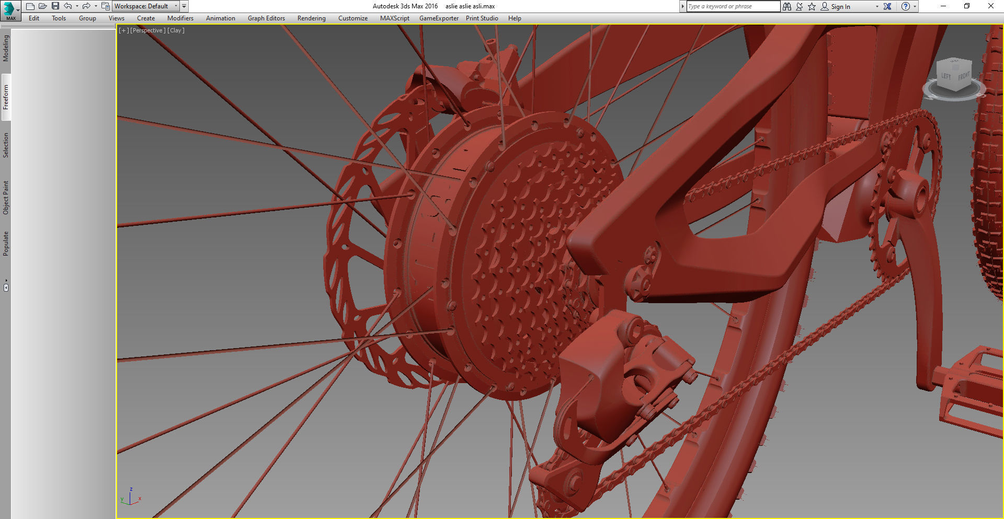This screenshot has width=1004, height=519.
Task: Click the keyword search input field
Action: [733, 6]
